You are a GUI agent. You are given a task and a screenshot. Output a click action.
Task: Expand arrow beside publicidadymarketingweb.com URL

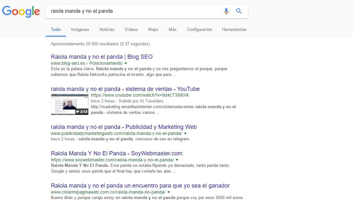pyautogui.click(x=185, y=134)
